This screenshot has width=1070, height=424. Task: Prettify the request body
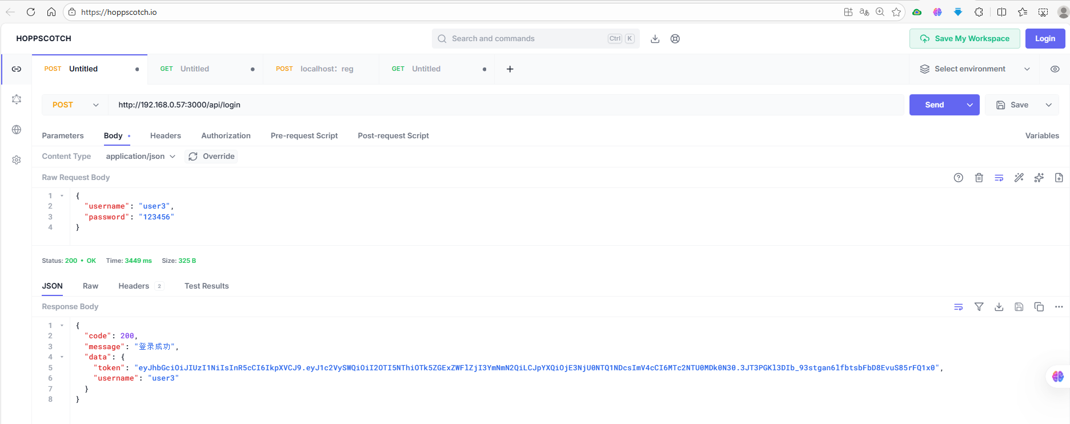point(1019,178)
